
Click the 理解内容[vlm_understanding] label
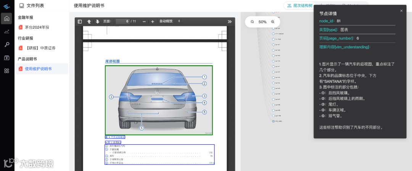[345, 47]
